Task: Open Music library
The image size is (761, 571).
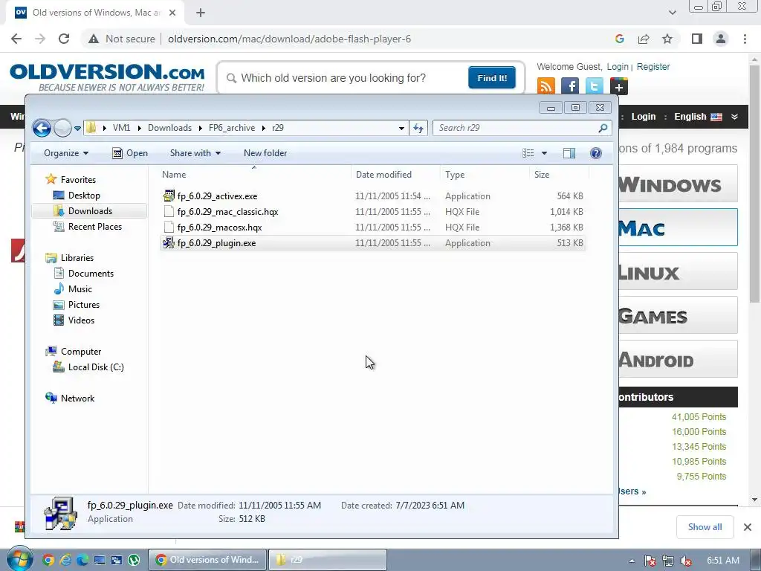Action: coord(80,289)
